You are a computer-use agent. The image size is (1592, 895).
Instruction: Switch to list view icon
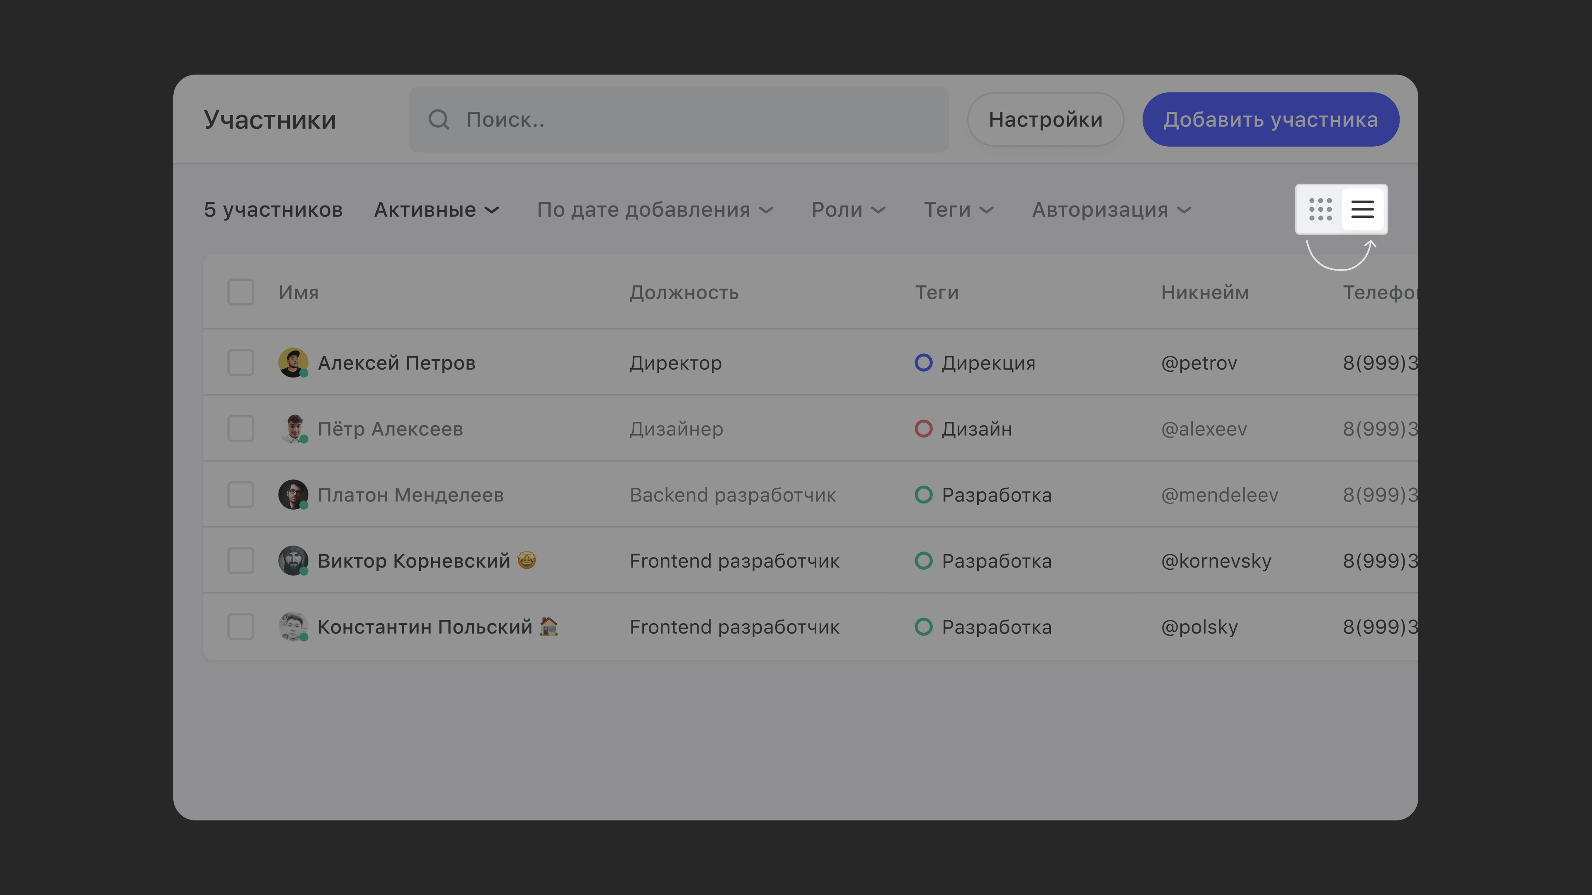(1362, 209)
